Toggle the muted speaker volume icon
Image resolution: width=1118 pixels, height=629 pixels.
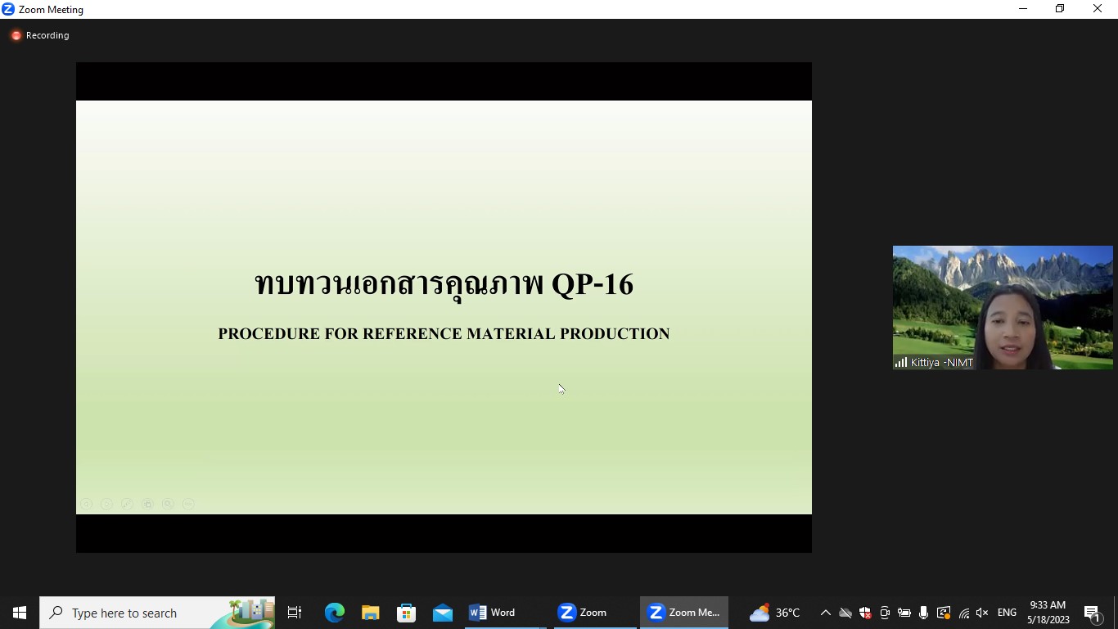[x=982, y=613]
